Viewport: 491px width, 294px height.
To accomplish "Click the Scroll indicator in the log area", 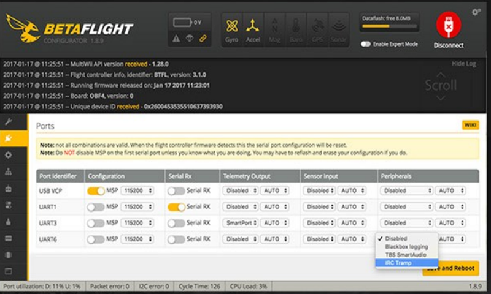I will tap(441, 86).
